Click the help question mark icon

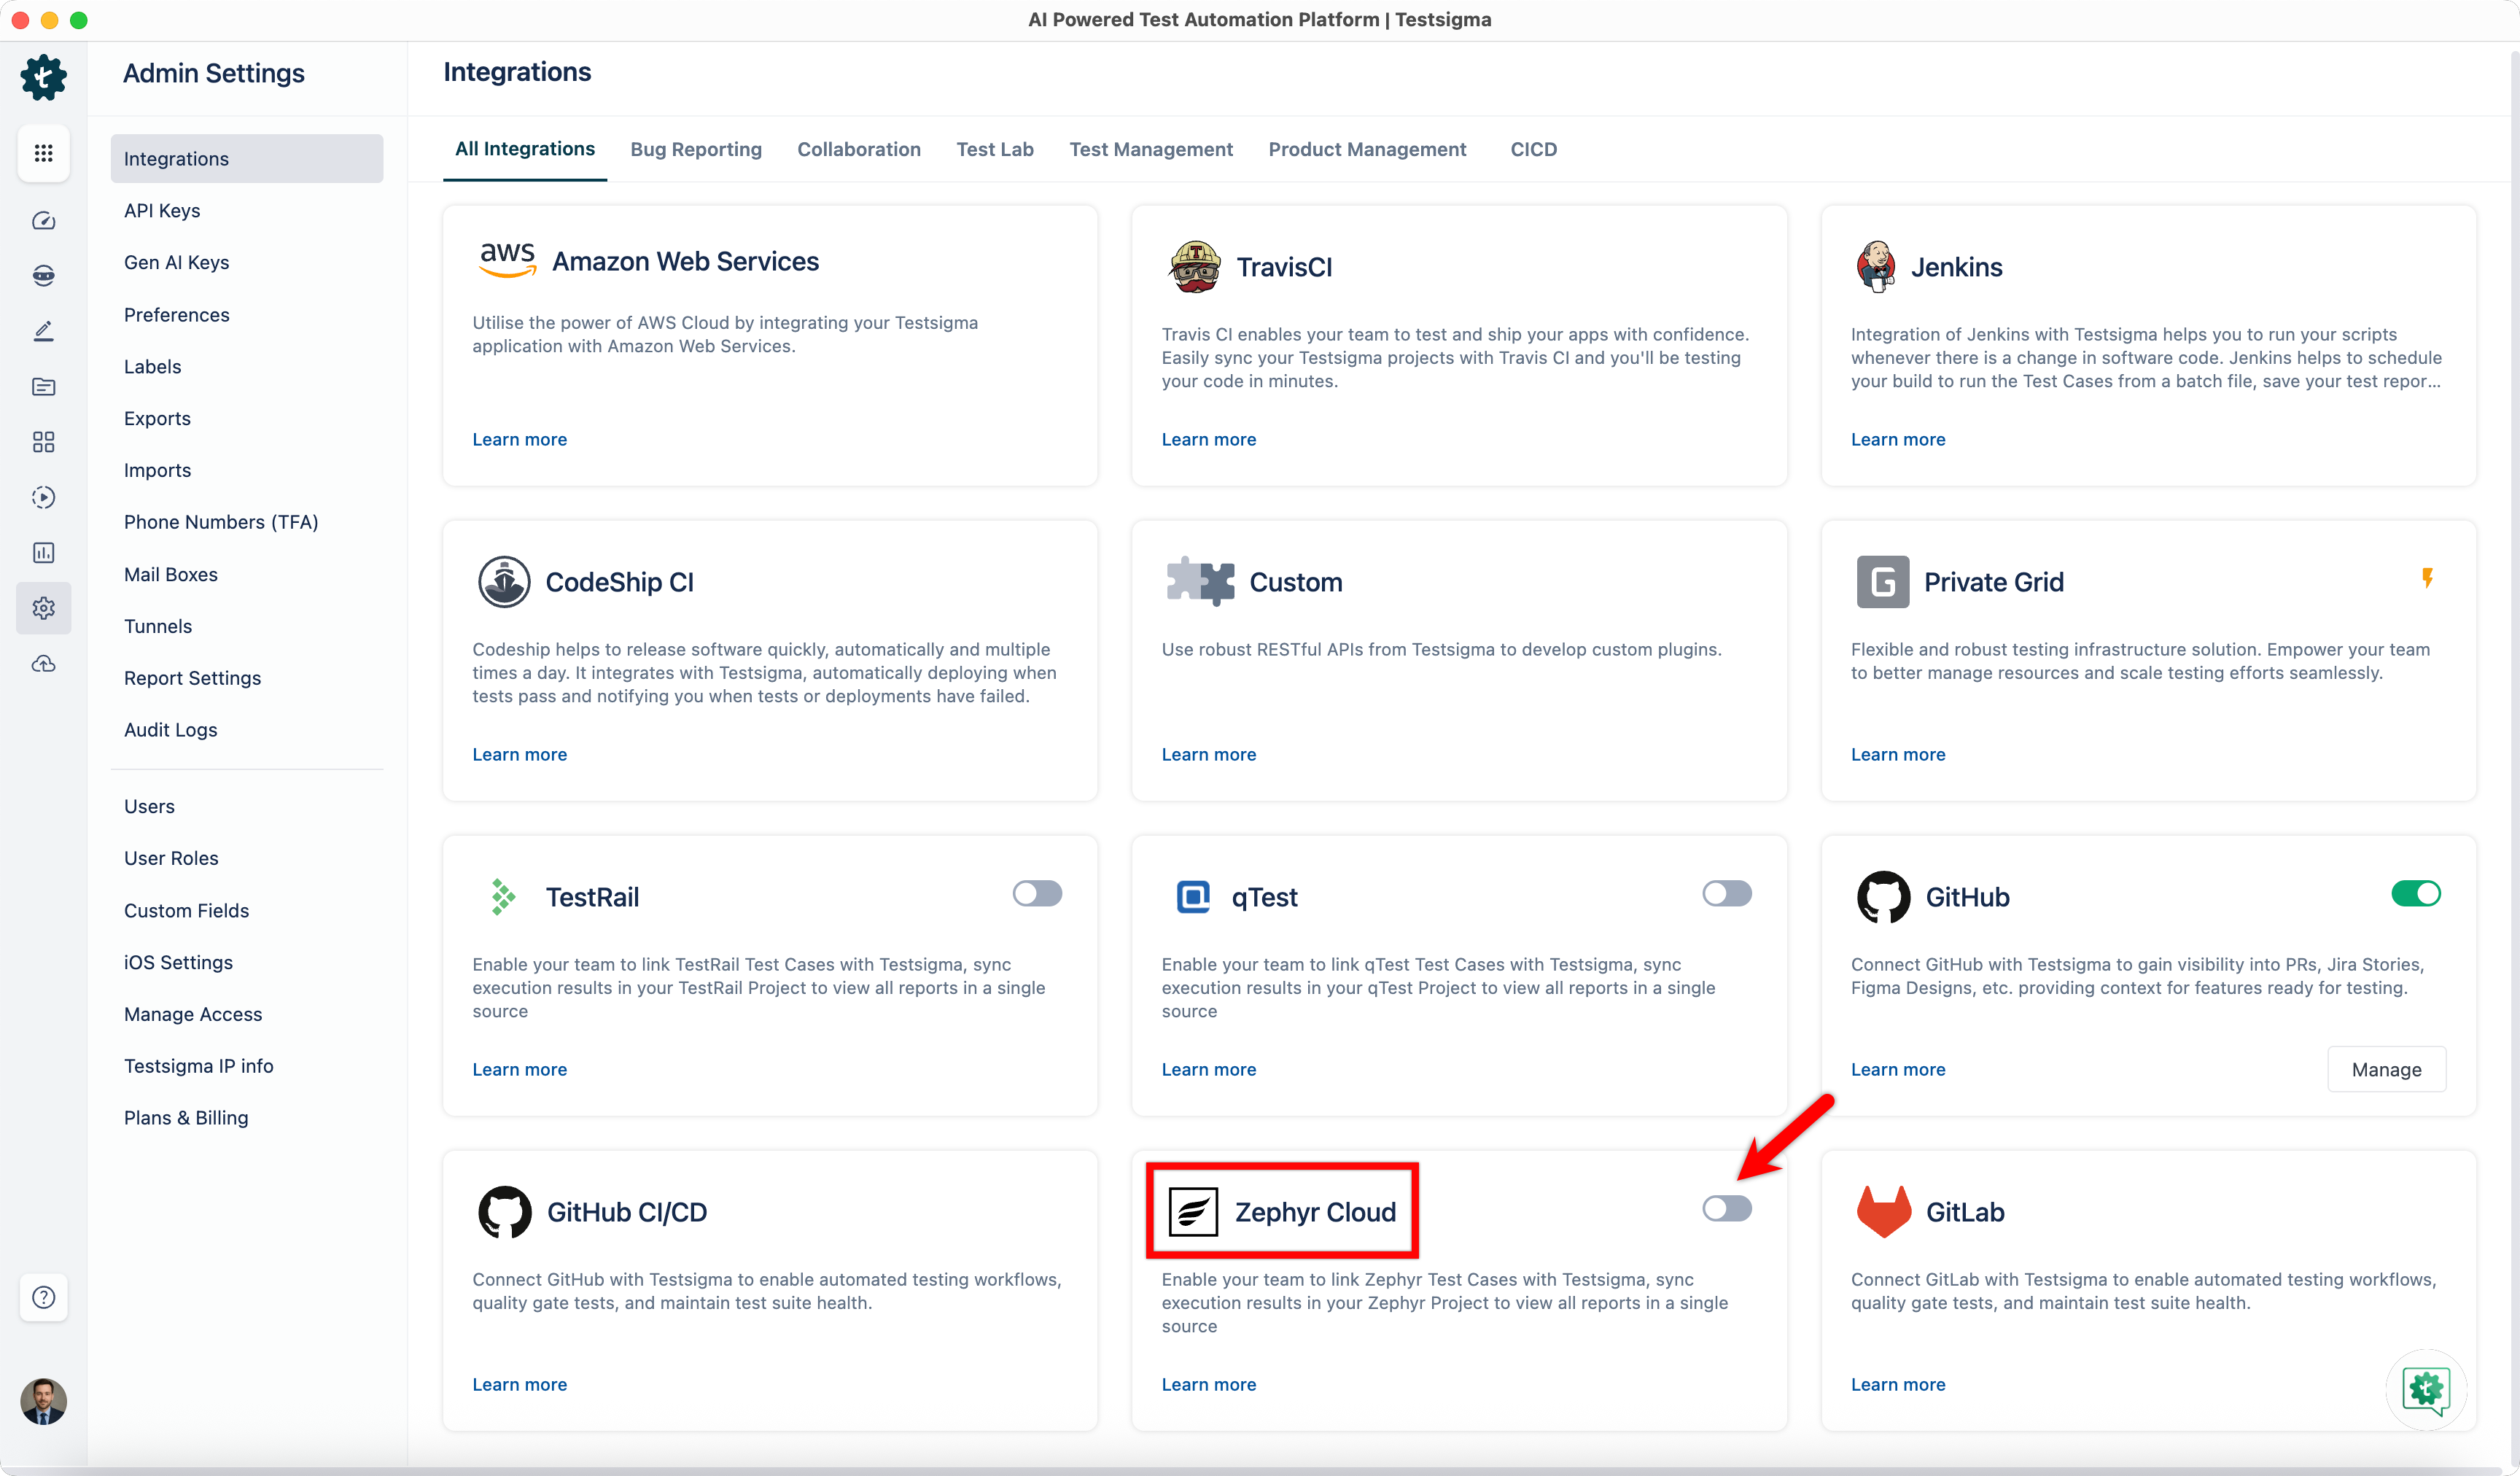(x=43, y=1297)
